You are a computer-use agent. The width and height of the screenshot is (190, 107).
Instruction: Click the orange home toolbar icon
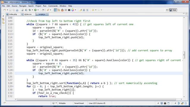62,10
